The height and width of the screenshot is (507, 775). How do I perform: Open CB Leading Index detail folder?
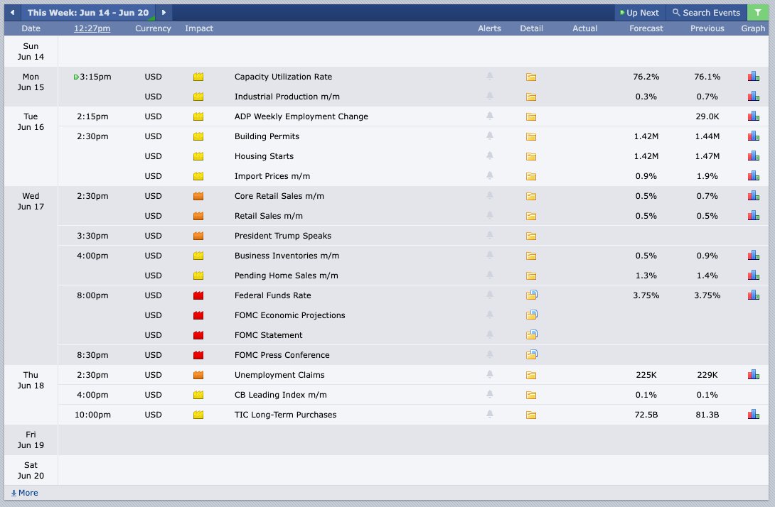(531, 395)
